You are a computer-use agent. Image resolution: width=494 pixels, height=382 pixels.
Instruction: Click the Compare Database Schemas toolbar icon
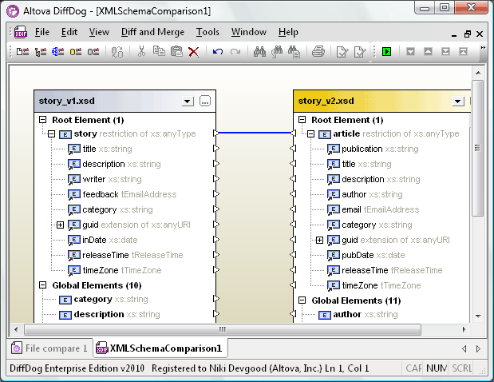(93, 51)
